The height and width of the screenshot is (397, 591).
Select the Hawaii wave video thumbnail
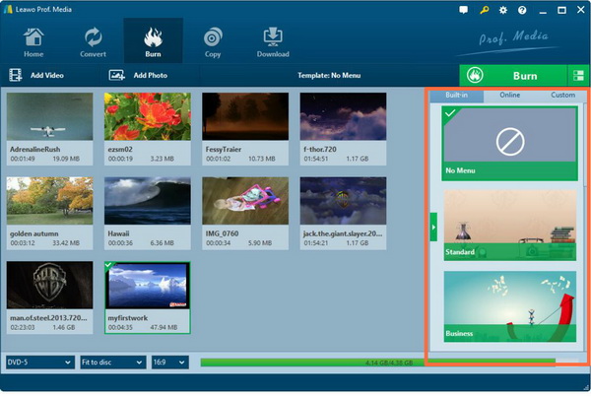pos(148,201)
